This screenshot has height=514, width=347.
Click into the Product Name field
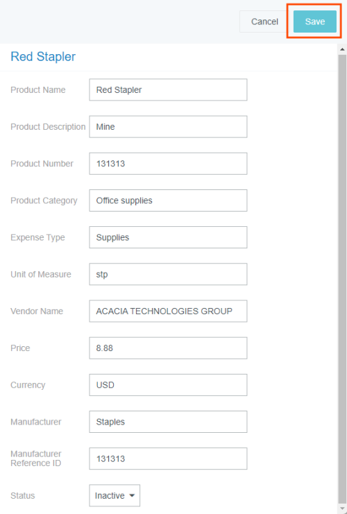[x=168, y=89]
